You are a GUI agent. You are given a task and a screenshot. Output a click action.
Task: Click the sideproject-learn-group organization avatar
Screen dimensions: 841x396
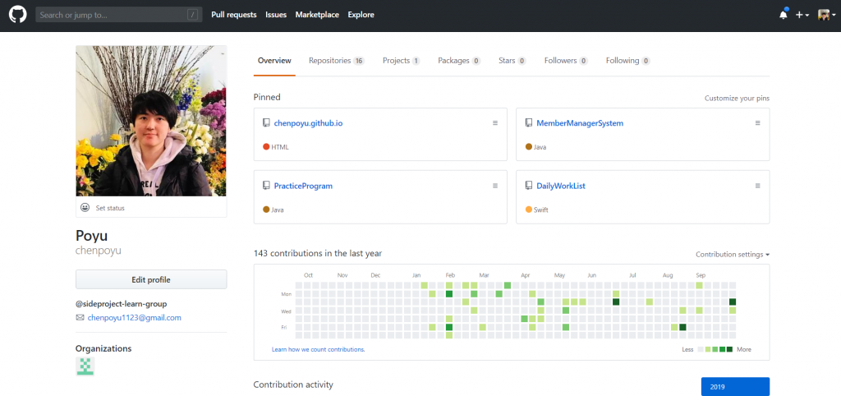pyautogui.click(x=85, y=366)
